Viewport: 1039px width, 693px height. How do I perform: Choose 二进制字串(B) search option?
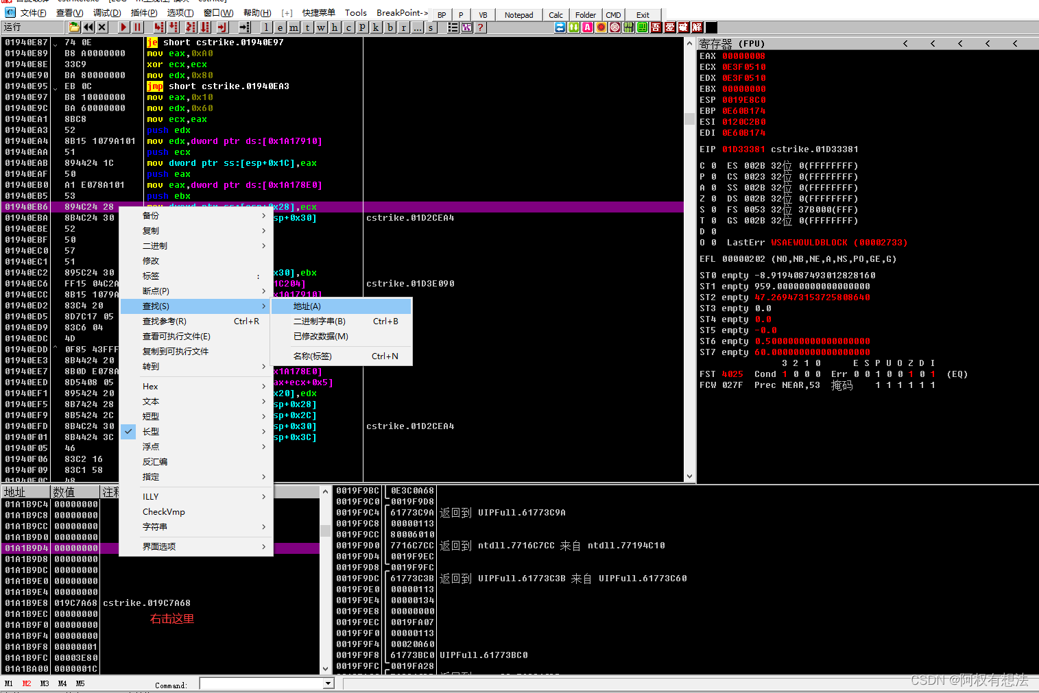[x=342, y=321]
